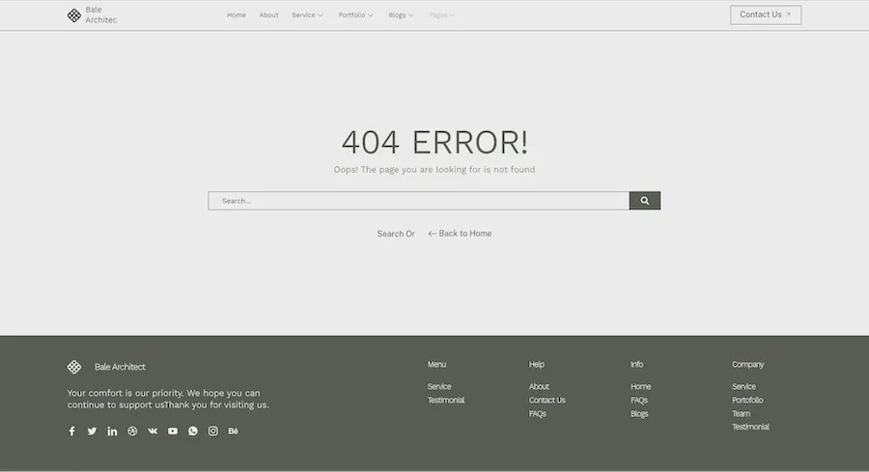869x472 pixels.
Task: Open FAQs link under Info column
Action: 639,400
